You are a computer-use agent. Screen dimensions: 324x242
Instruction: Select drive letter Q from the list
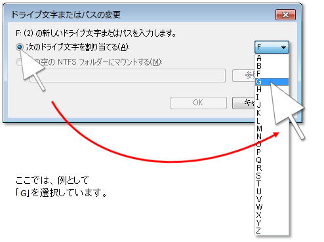(272, 160)
